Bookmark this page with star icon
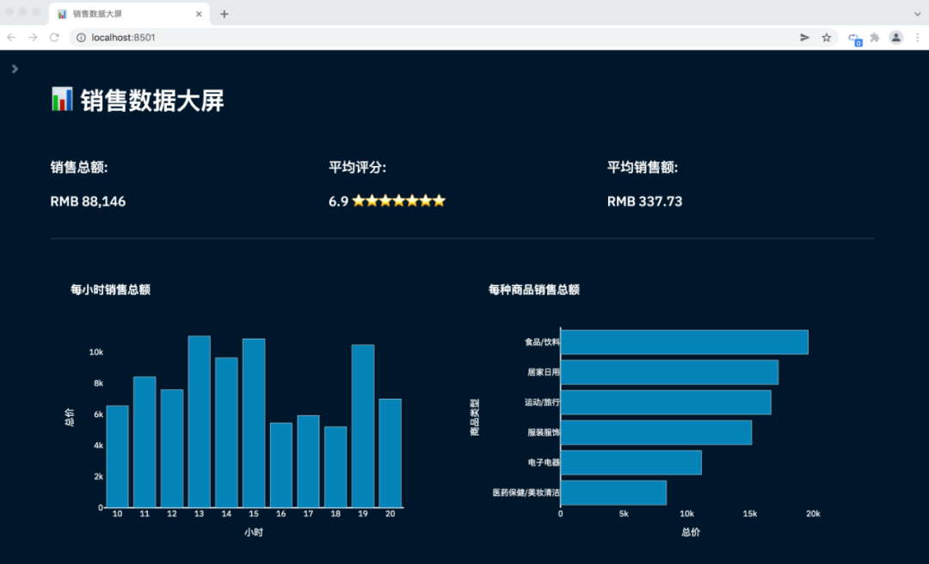This screenshot has width=929, height=564. tap(826, 37)
